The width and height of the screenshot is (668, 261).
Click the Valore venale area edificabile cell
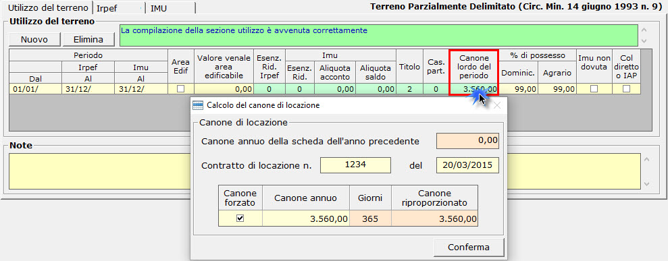224,89
